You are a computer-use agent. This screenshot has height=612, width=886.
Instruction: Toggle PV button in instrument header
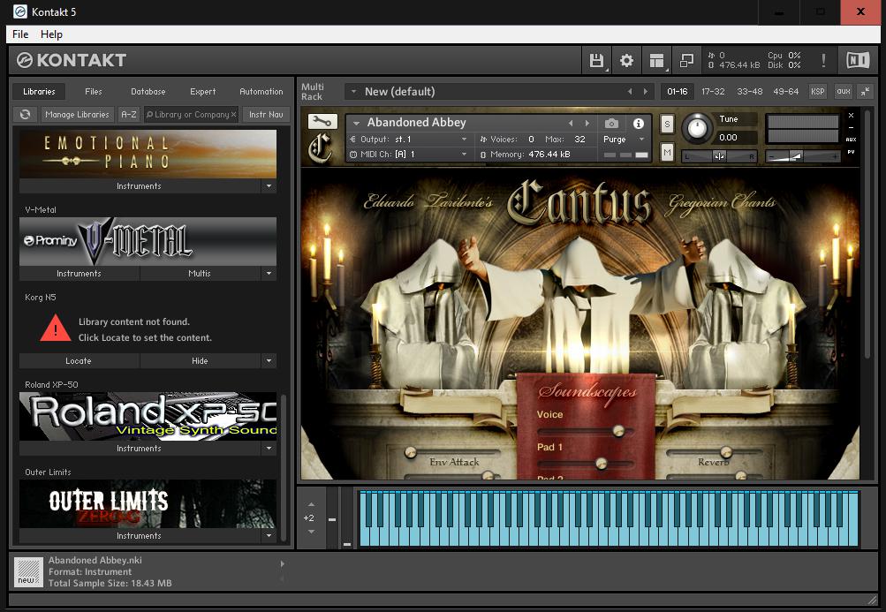coord(851,152)
